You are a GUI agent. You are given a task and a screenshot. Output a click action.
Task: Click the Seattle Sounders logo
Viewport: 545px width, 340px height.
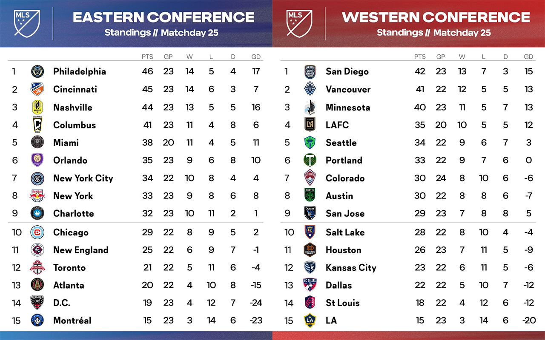310,142
